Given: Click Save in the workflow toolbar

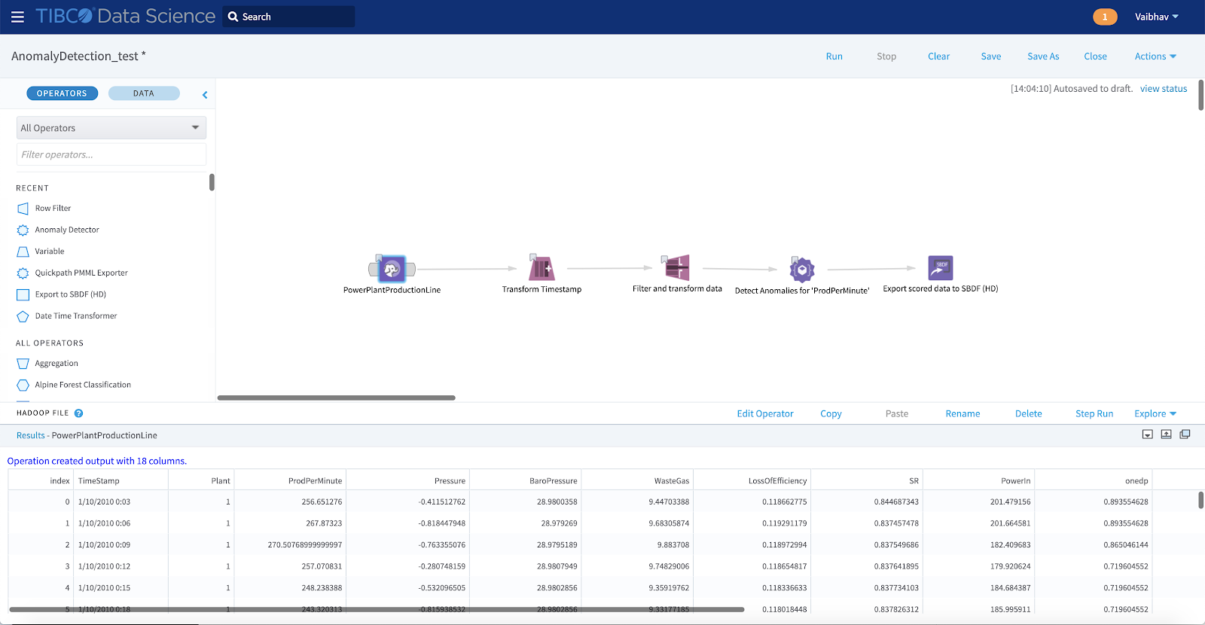Looking at the screenshot, I should pyautogui.click(x=991, y=56).
